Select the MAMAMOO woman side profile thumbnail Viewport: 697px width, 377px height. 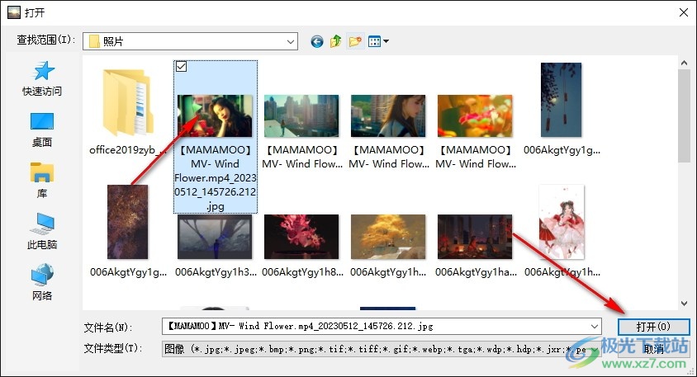388,115
